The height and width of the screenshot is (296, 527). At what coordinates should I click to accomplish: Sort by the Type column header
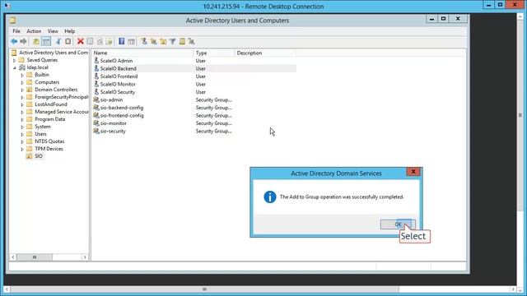tap(214, 53)
